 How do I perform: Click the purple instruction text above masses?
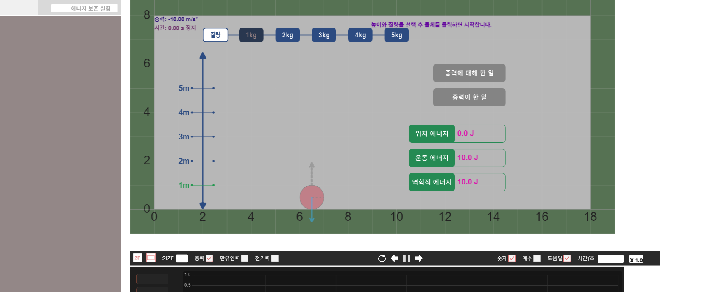[x=431, y=25]
